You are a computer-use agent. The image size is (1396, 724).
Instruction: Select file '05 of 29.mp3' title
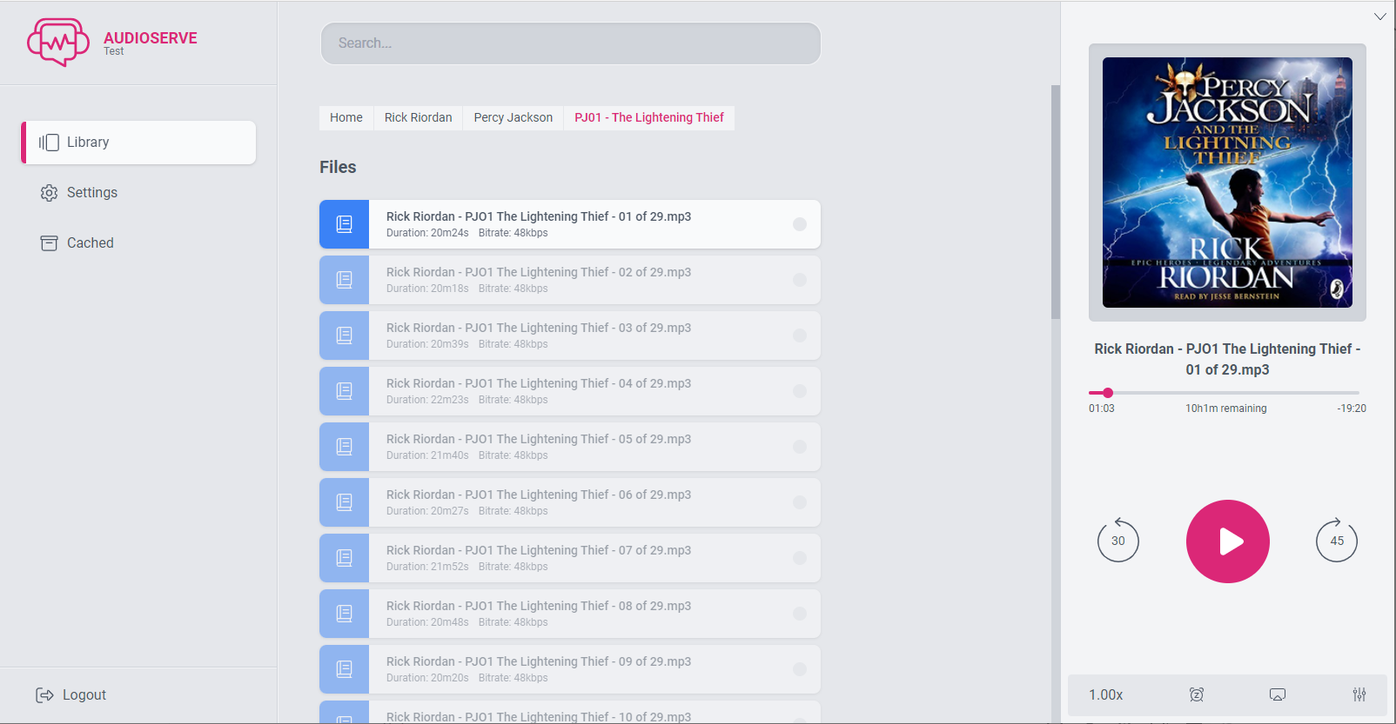coord(539,439)
